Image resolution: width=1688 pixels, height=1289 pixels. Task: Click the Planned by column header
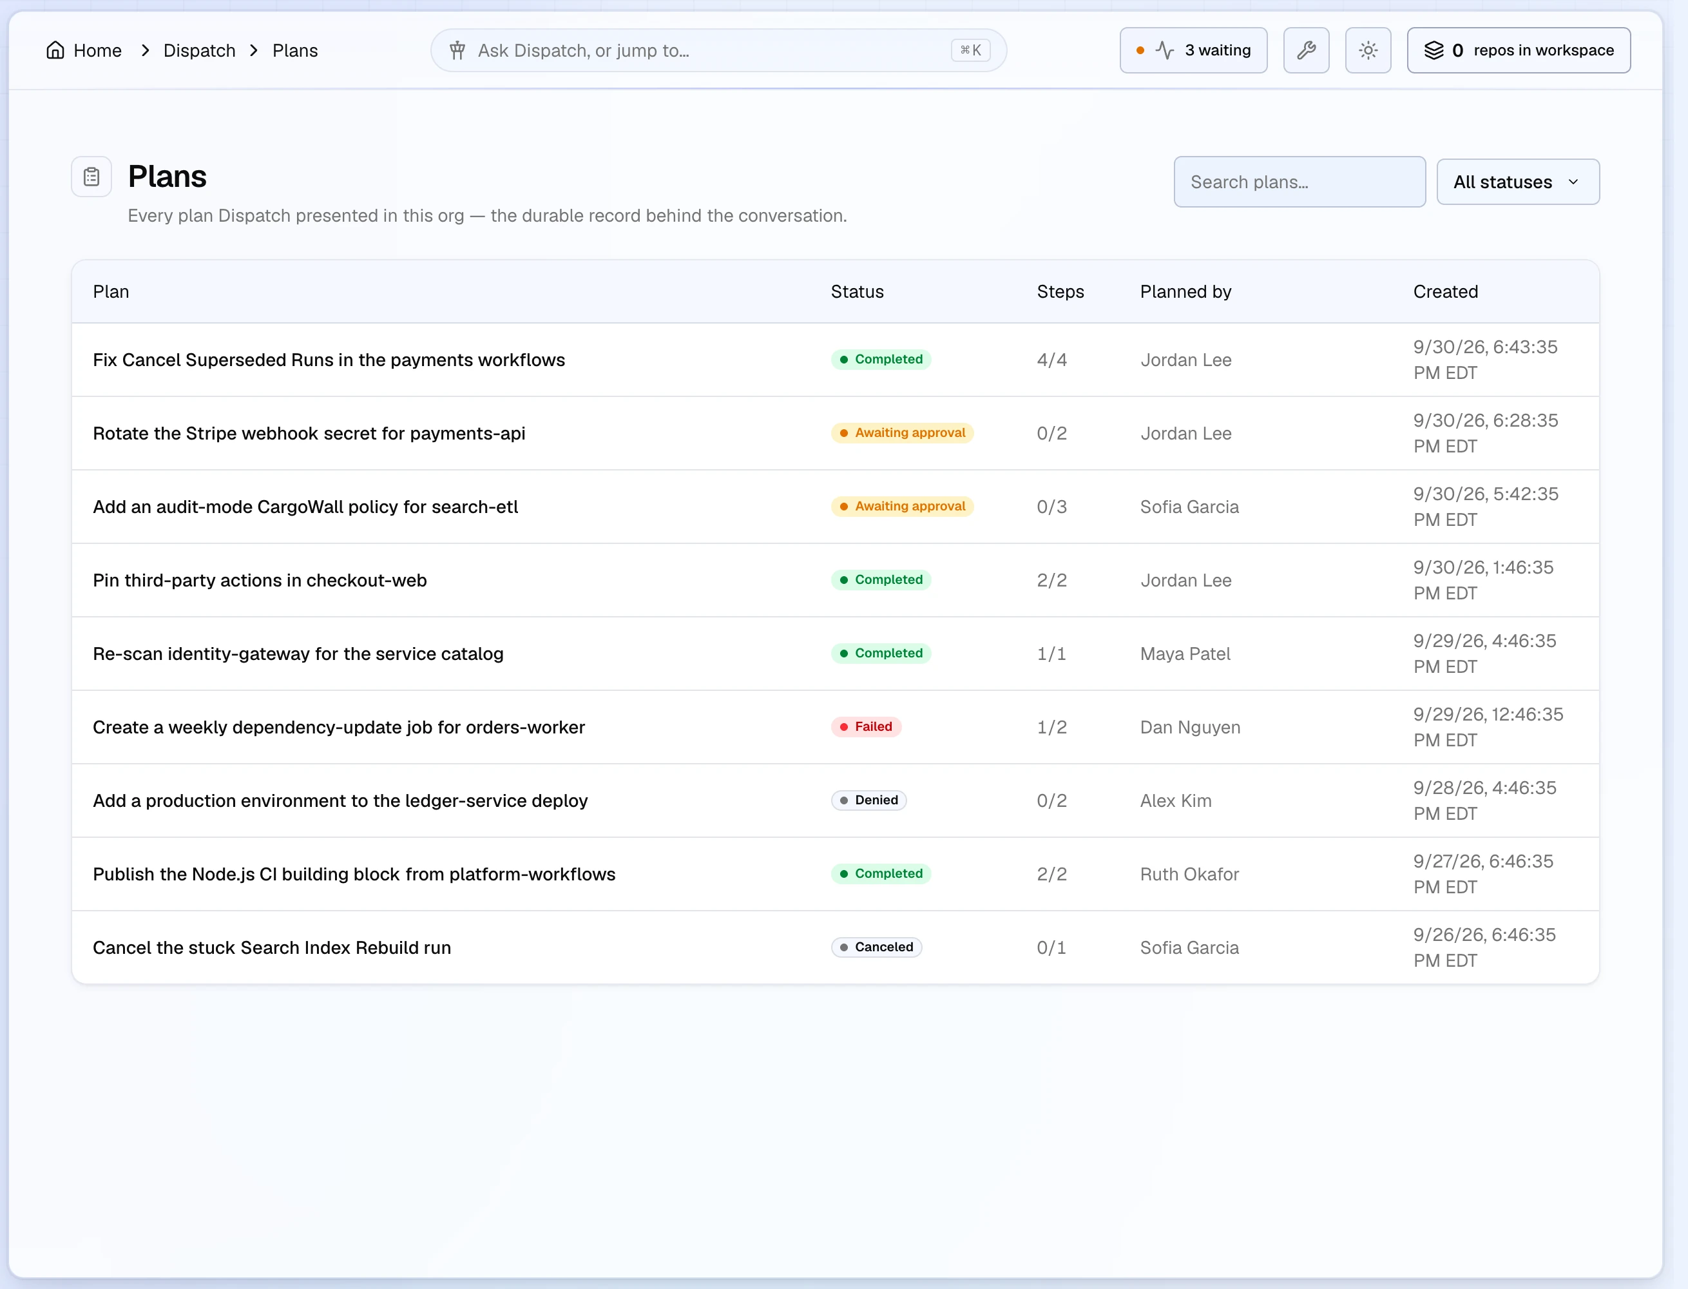click(1185, 291)
